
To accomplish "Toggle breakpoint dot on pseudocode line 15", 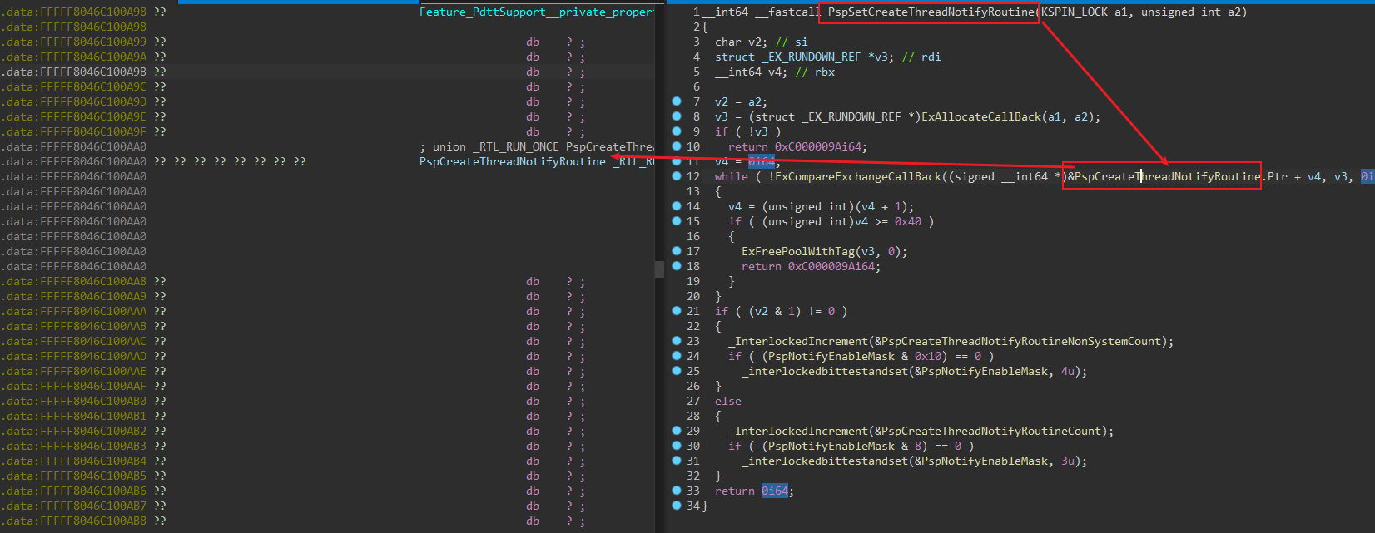I will tap(677, 220).
